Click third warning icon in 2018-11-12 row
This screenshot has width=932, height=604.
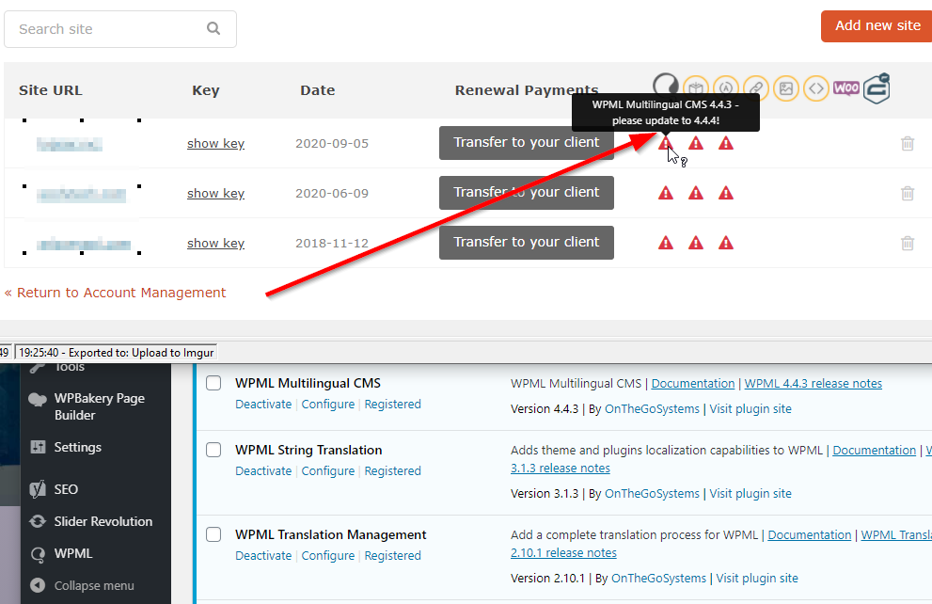726,243
